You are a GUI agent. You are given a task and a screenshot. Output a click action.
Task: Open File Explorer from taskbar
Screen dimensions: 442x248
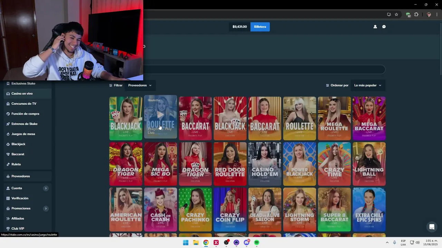coord(196,242)
